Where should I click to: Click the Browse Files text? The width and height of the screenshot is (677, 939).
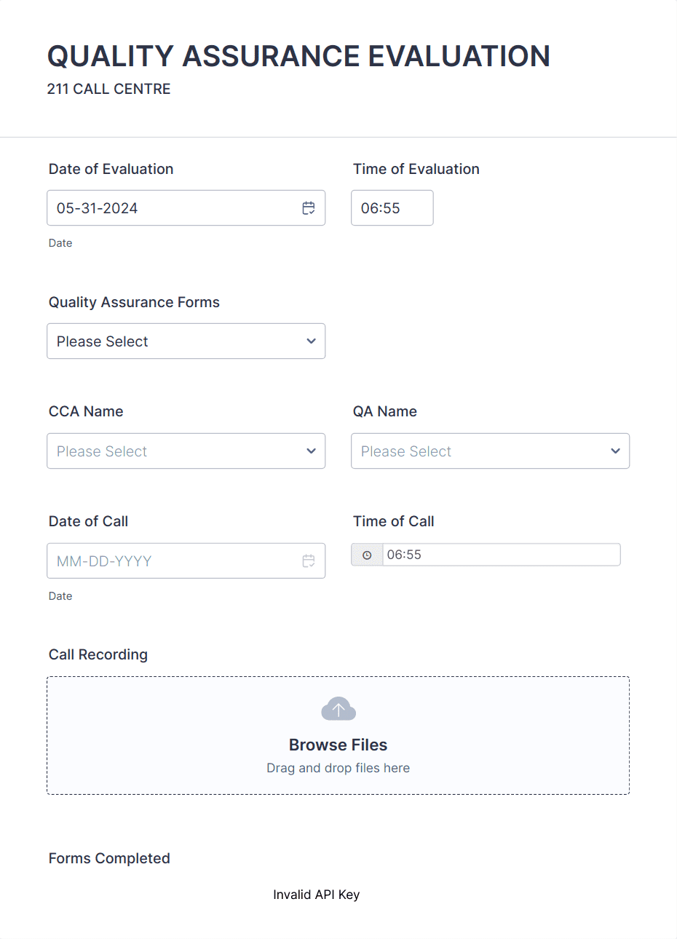[338, 745]
